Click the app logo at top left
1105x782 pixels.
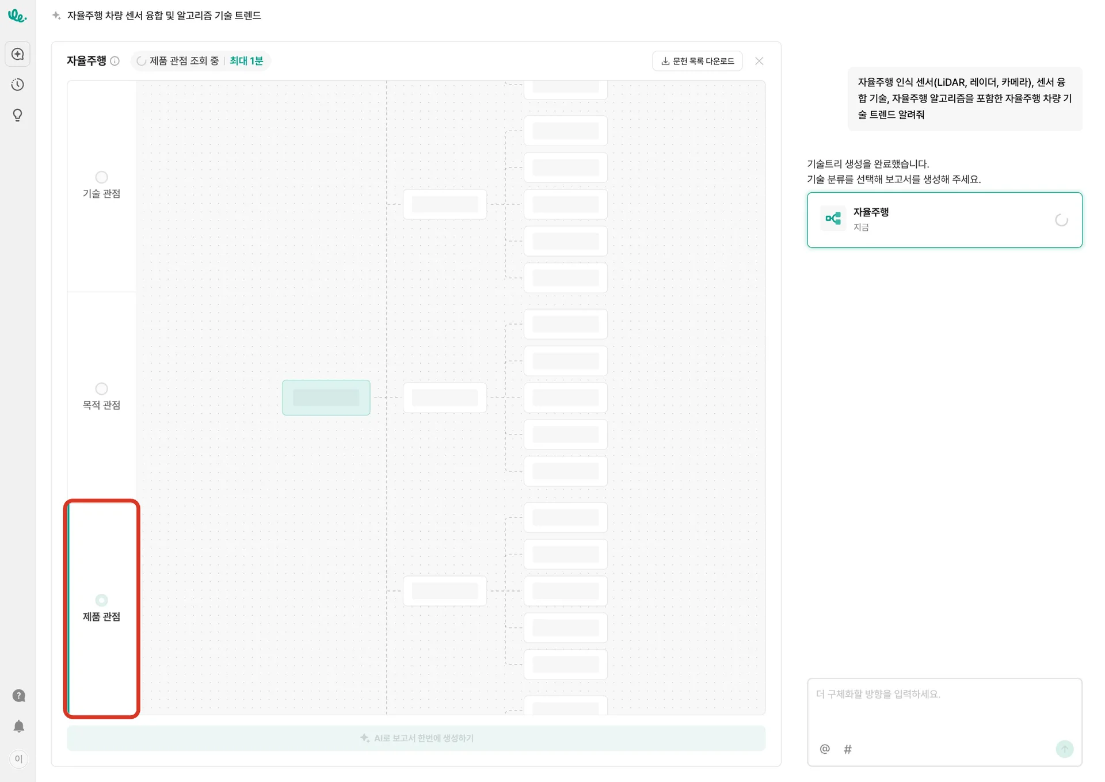pyautogui.click(x=17, y=16)
